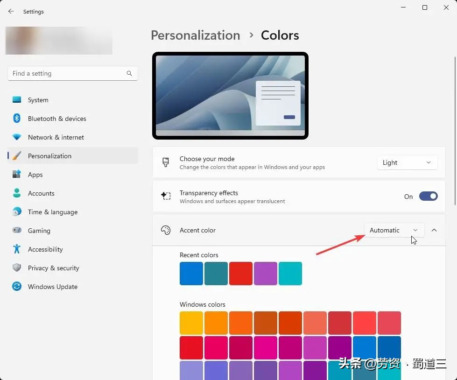Open the Accounts settings page
Screen dimensions: 457x380
pyautogui.click(x=41, y=193)
